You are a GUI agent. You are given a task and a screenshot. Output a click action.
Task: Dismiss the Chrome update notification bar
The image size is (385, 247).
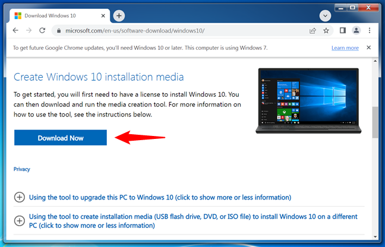(368, 47)
